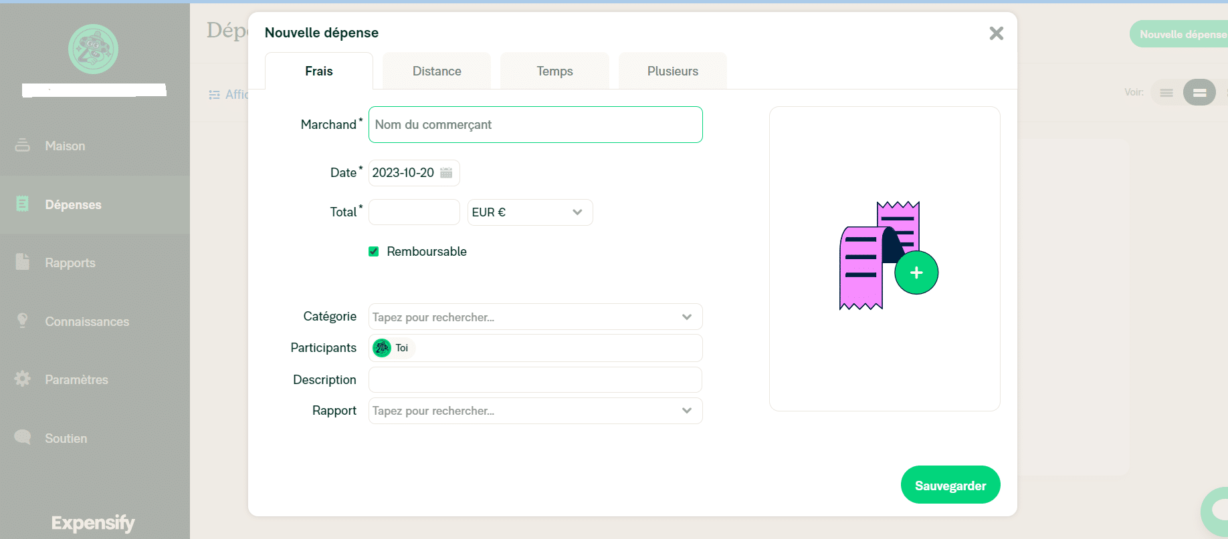Click the Sauvegarder button
Viewport: 1228px width, 539px height.
point(950,485)
